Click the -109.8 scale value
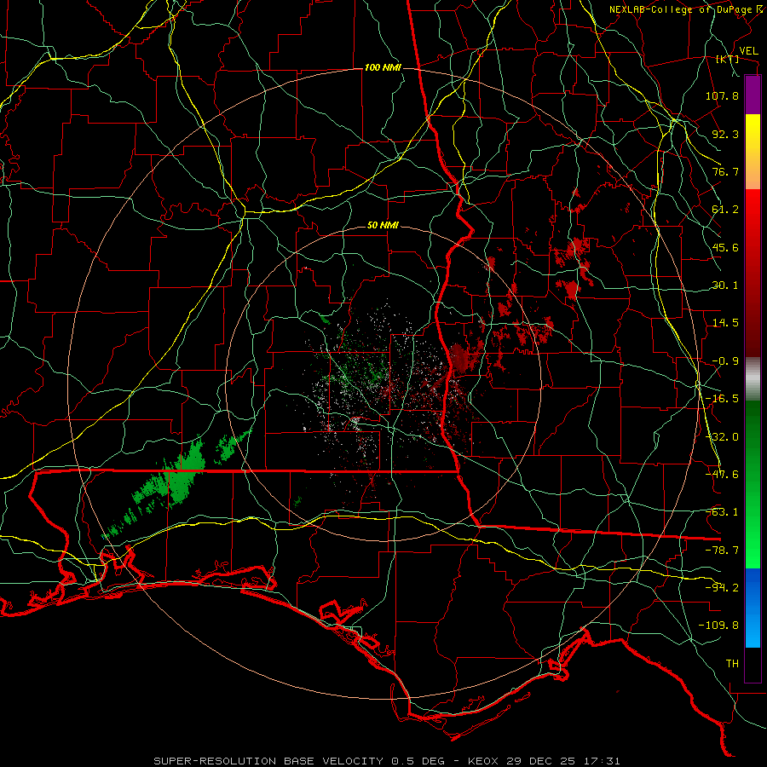Viewport: 767px width, 767px height. pos(718,626)
